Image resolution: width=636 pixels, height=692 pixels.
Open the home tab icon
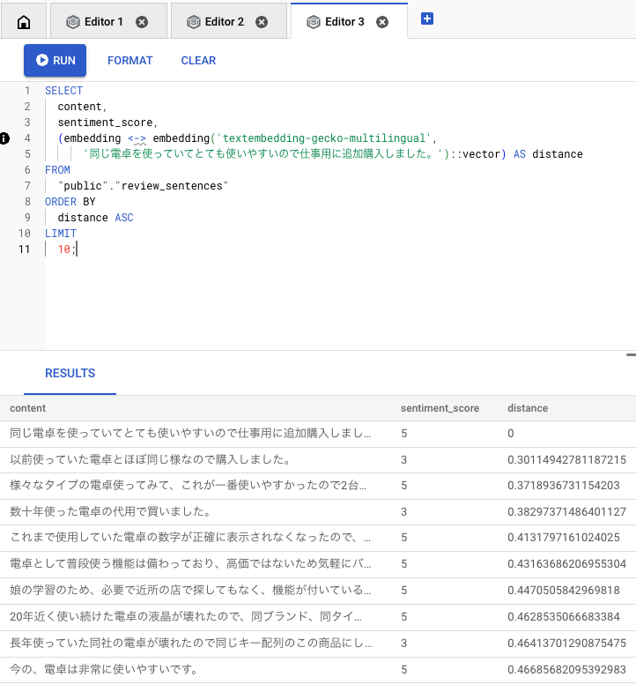click(24, 22)
